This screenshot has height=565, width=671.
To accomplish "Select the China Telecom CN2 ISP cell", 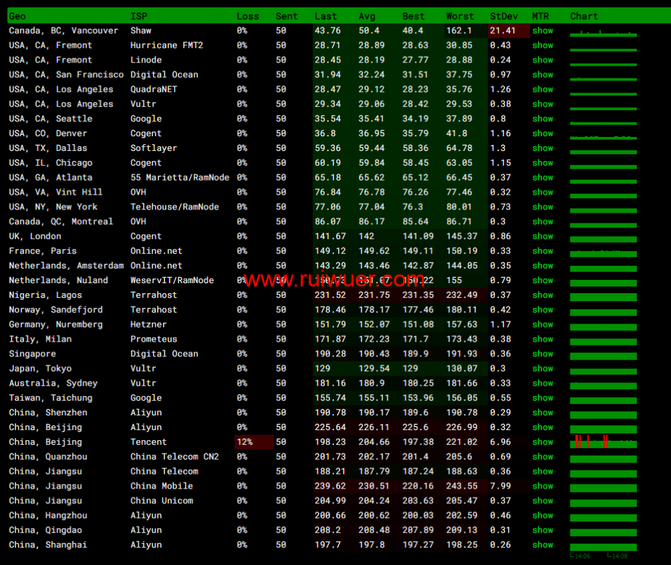I will [174, 457].
